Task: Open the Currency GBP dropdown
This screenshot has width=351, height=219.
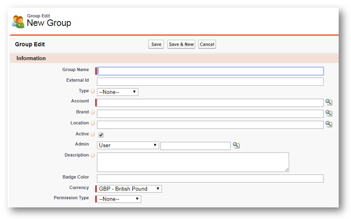Action: click(129, 189)
